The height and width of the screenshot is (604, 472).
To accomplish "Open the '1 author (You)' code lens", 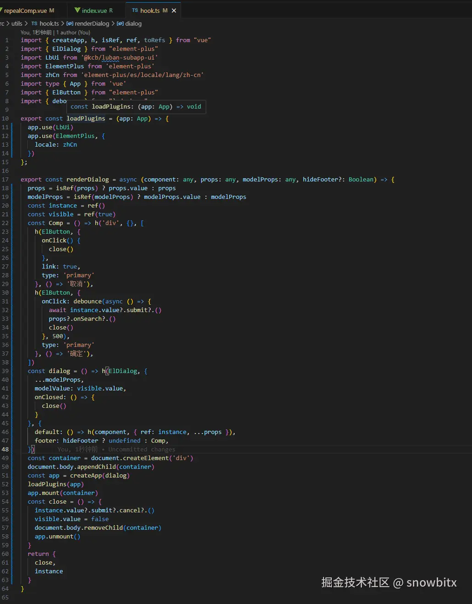I will point(73,33).
